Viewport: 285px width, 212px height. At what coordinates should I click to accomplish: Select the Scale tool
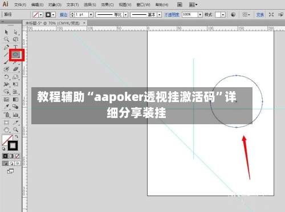[x=15, y=77]
